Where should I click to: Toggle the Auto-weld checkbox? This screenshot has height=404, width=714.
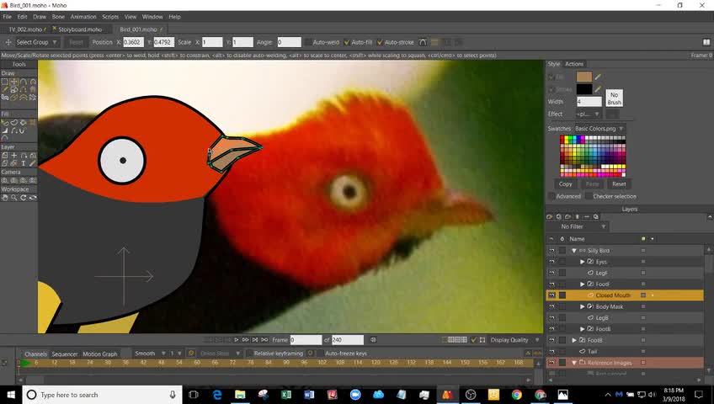(x=308, y=42)
